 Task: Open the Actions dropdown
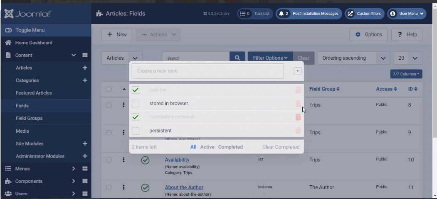pyautogui.click(x=158, y=34)
